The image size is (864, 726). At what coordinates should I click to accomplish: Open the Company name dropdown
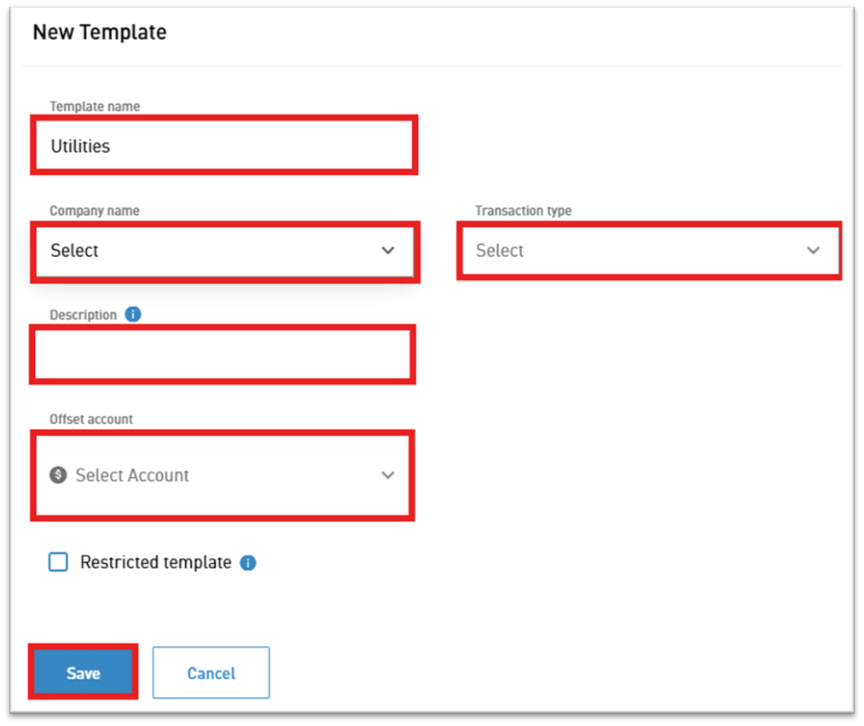tap(224, 252)
